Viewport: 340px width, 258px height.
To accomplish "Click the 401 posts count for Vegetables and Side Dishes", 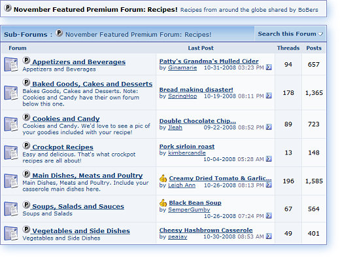I will tap(314, 234).
